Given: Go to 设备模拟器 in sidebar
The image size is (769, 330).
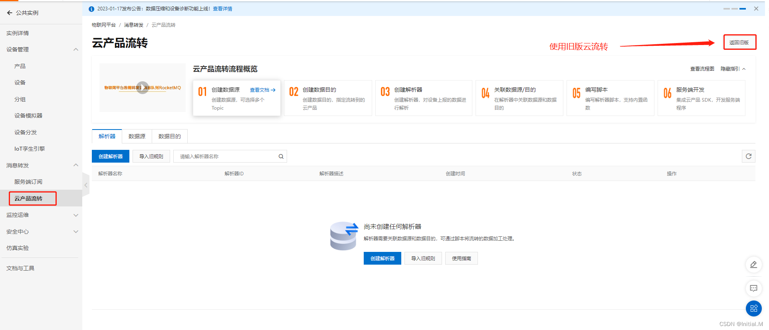Looking at the screenshot, I should point(28,116).
